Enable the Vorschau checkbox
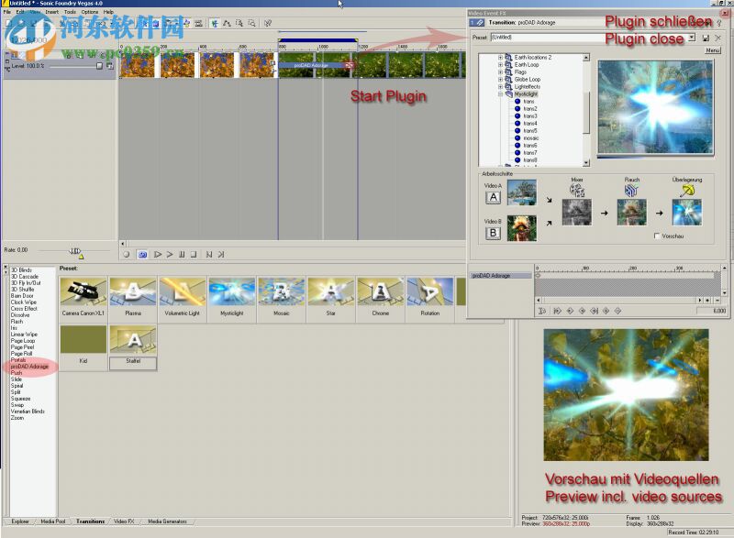 (657, 236)
